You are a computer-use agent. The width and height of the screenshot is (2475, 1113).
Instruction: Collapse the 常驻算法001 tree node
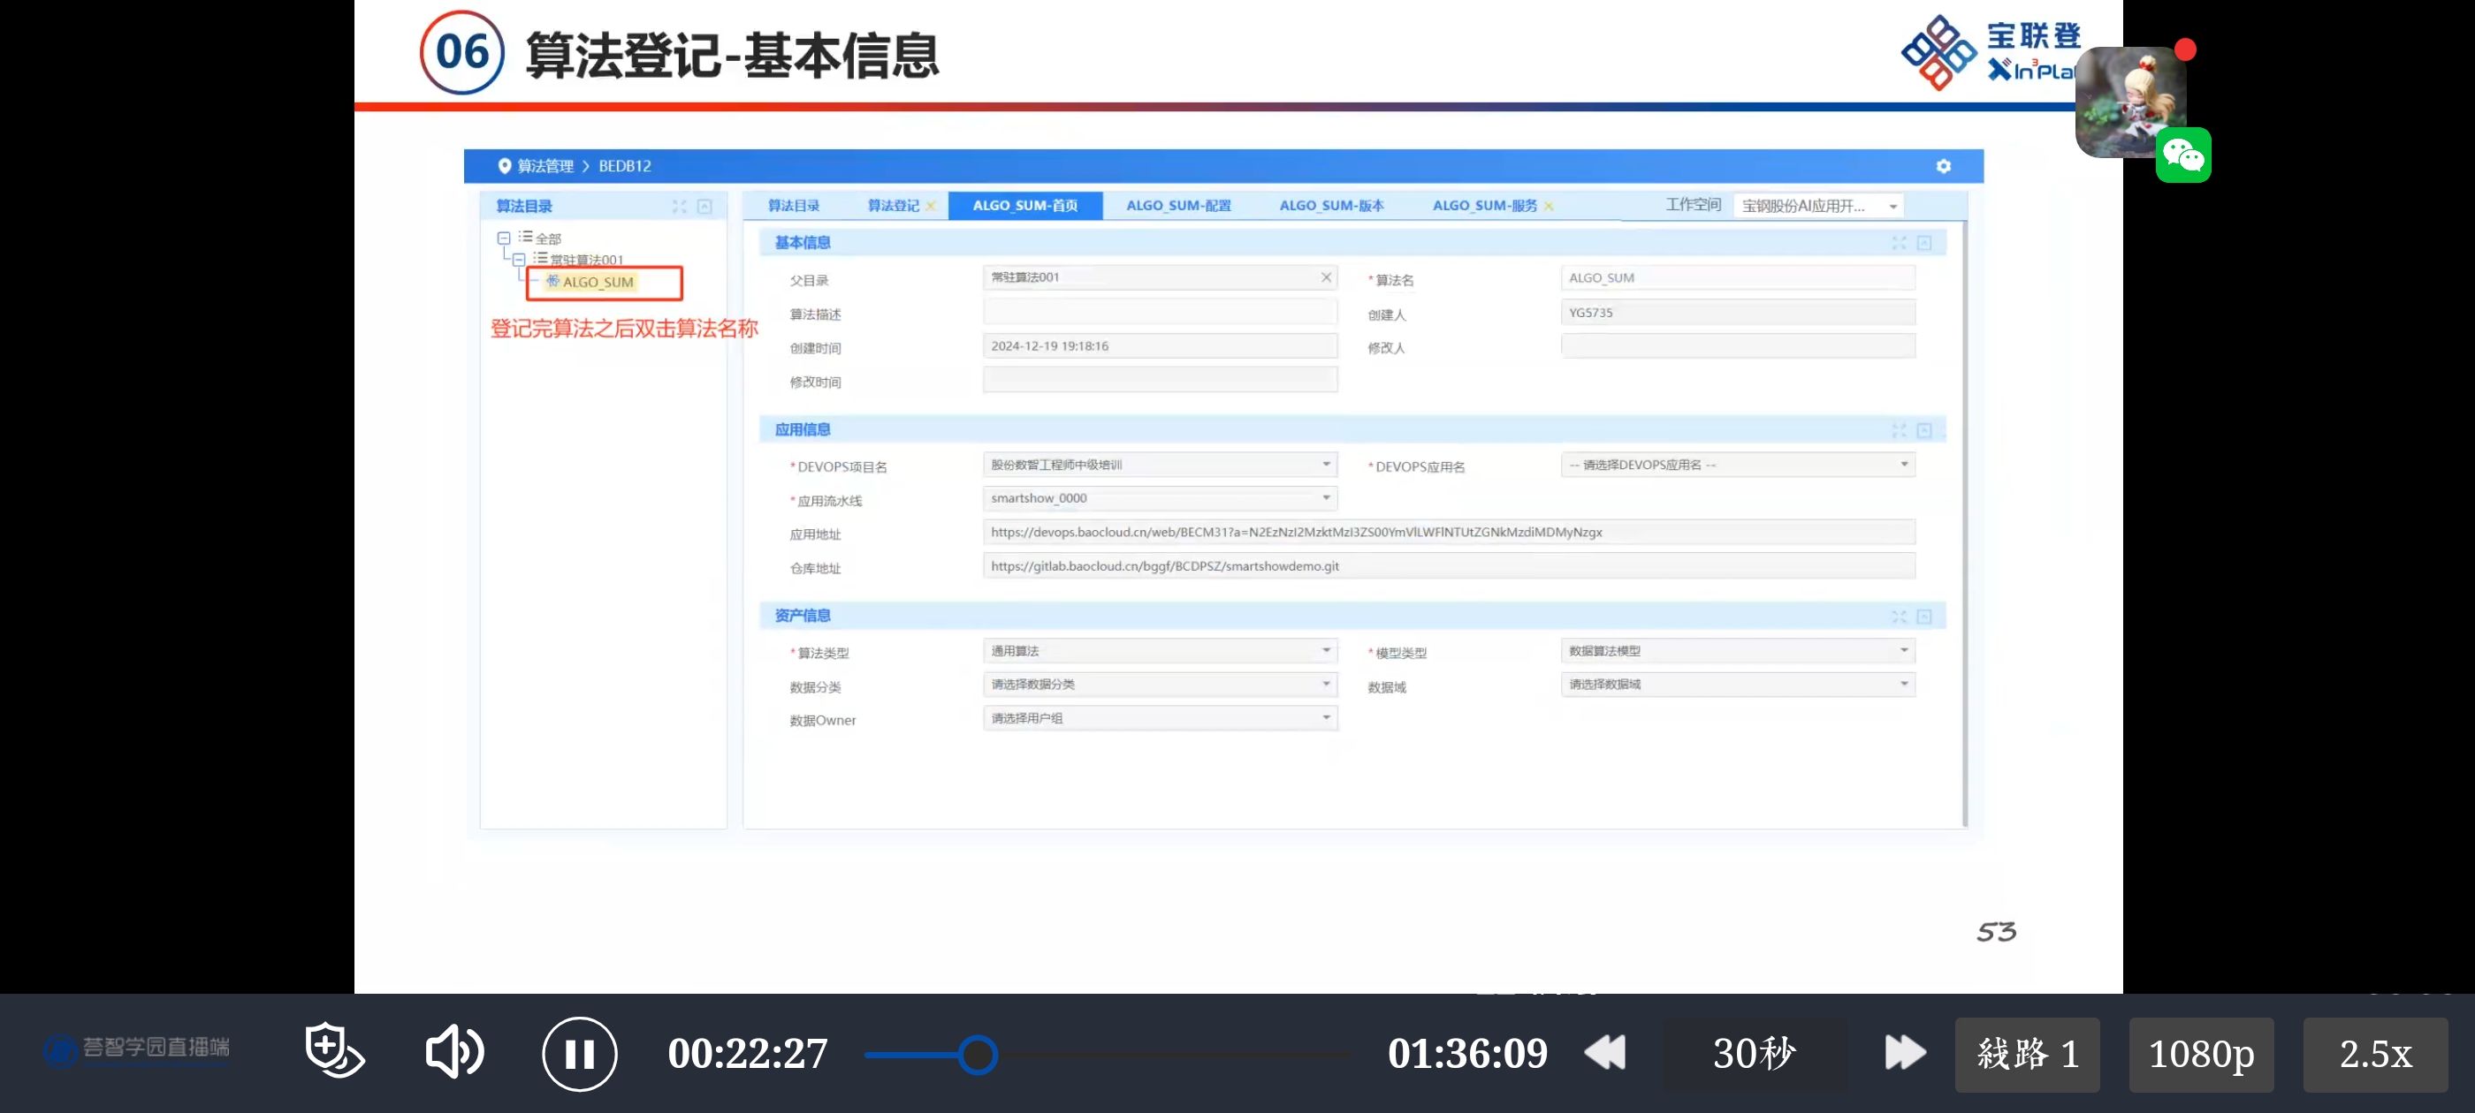(519, 260)
